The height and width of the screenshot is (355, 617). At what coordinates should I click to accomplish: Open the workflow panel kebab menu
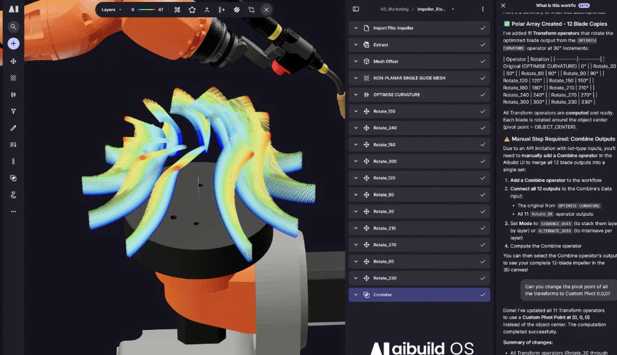(x=483, y=9)
